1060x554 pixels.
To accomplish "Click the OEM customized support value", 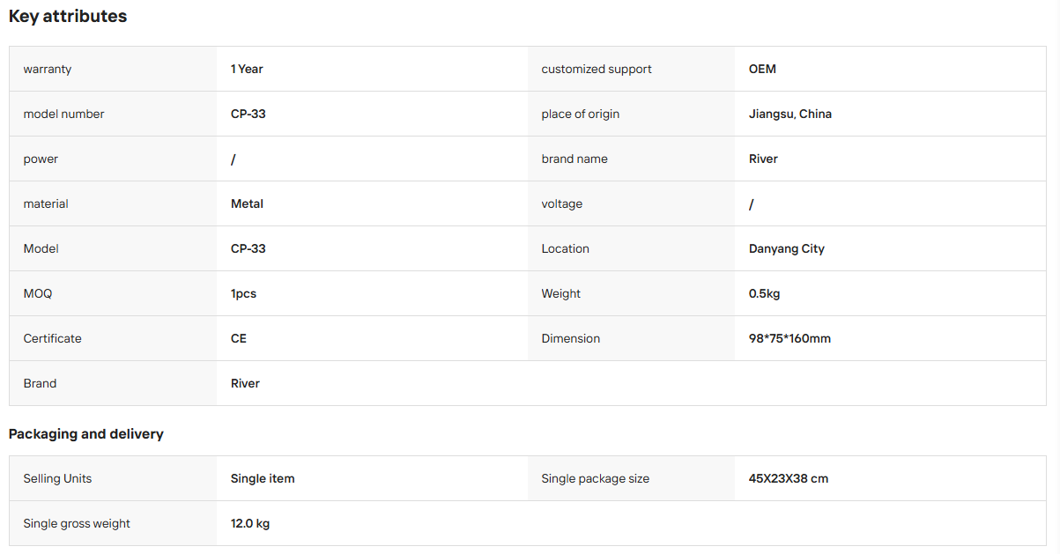I will click(762, 69).
